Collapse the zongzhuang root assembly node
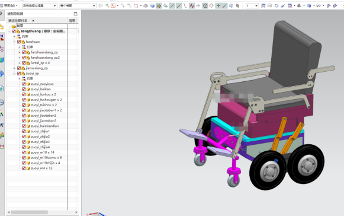 [9, 31]
